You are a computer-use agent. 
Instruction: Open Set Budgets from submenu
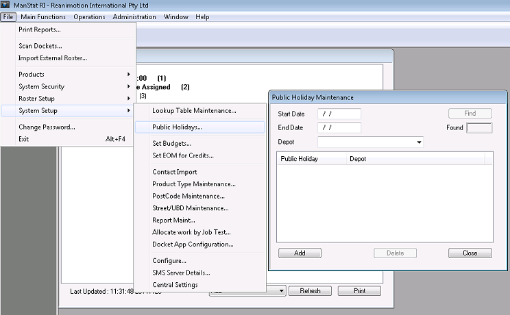pyautogui.click(x=171, y=144)
